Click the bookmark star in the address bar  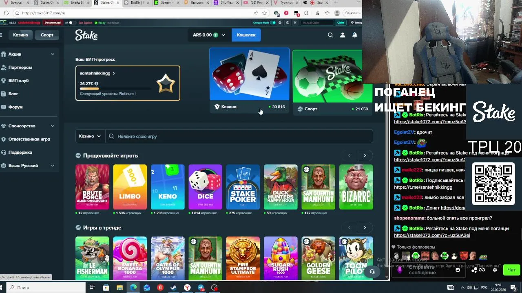[x=264, y=13]
